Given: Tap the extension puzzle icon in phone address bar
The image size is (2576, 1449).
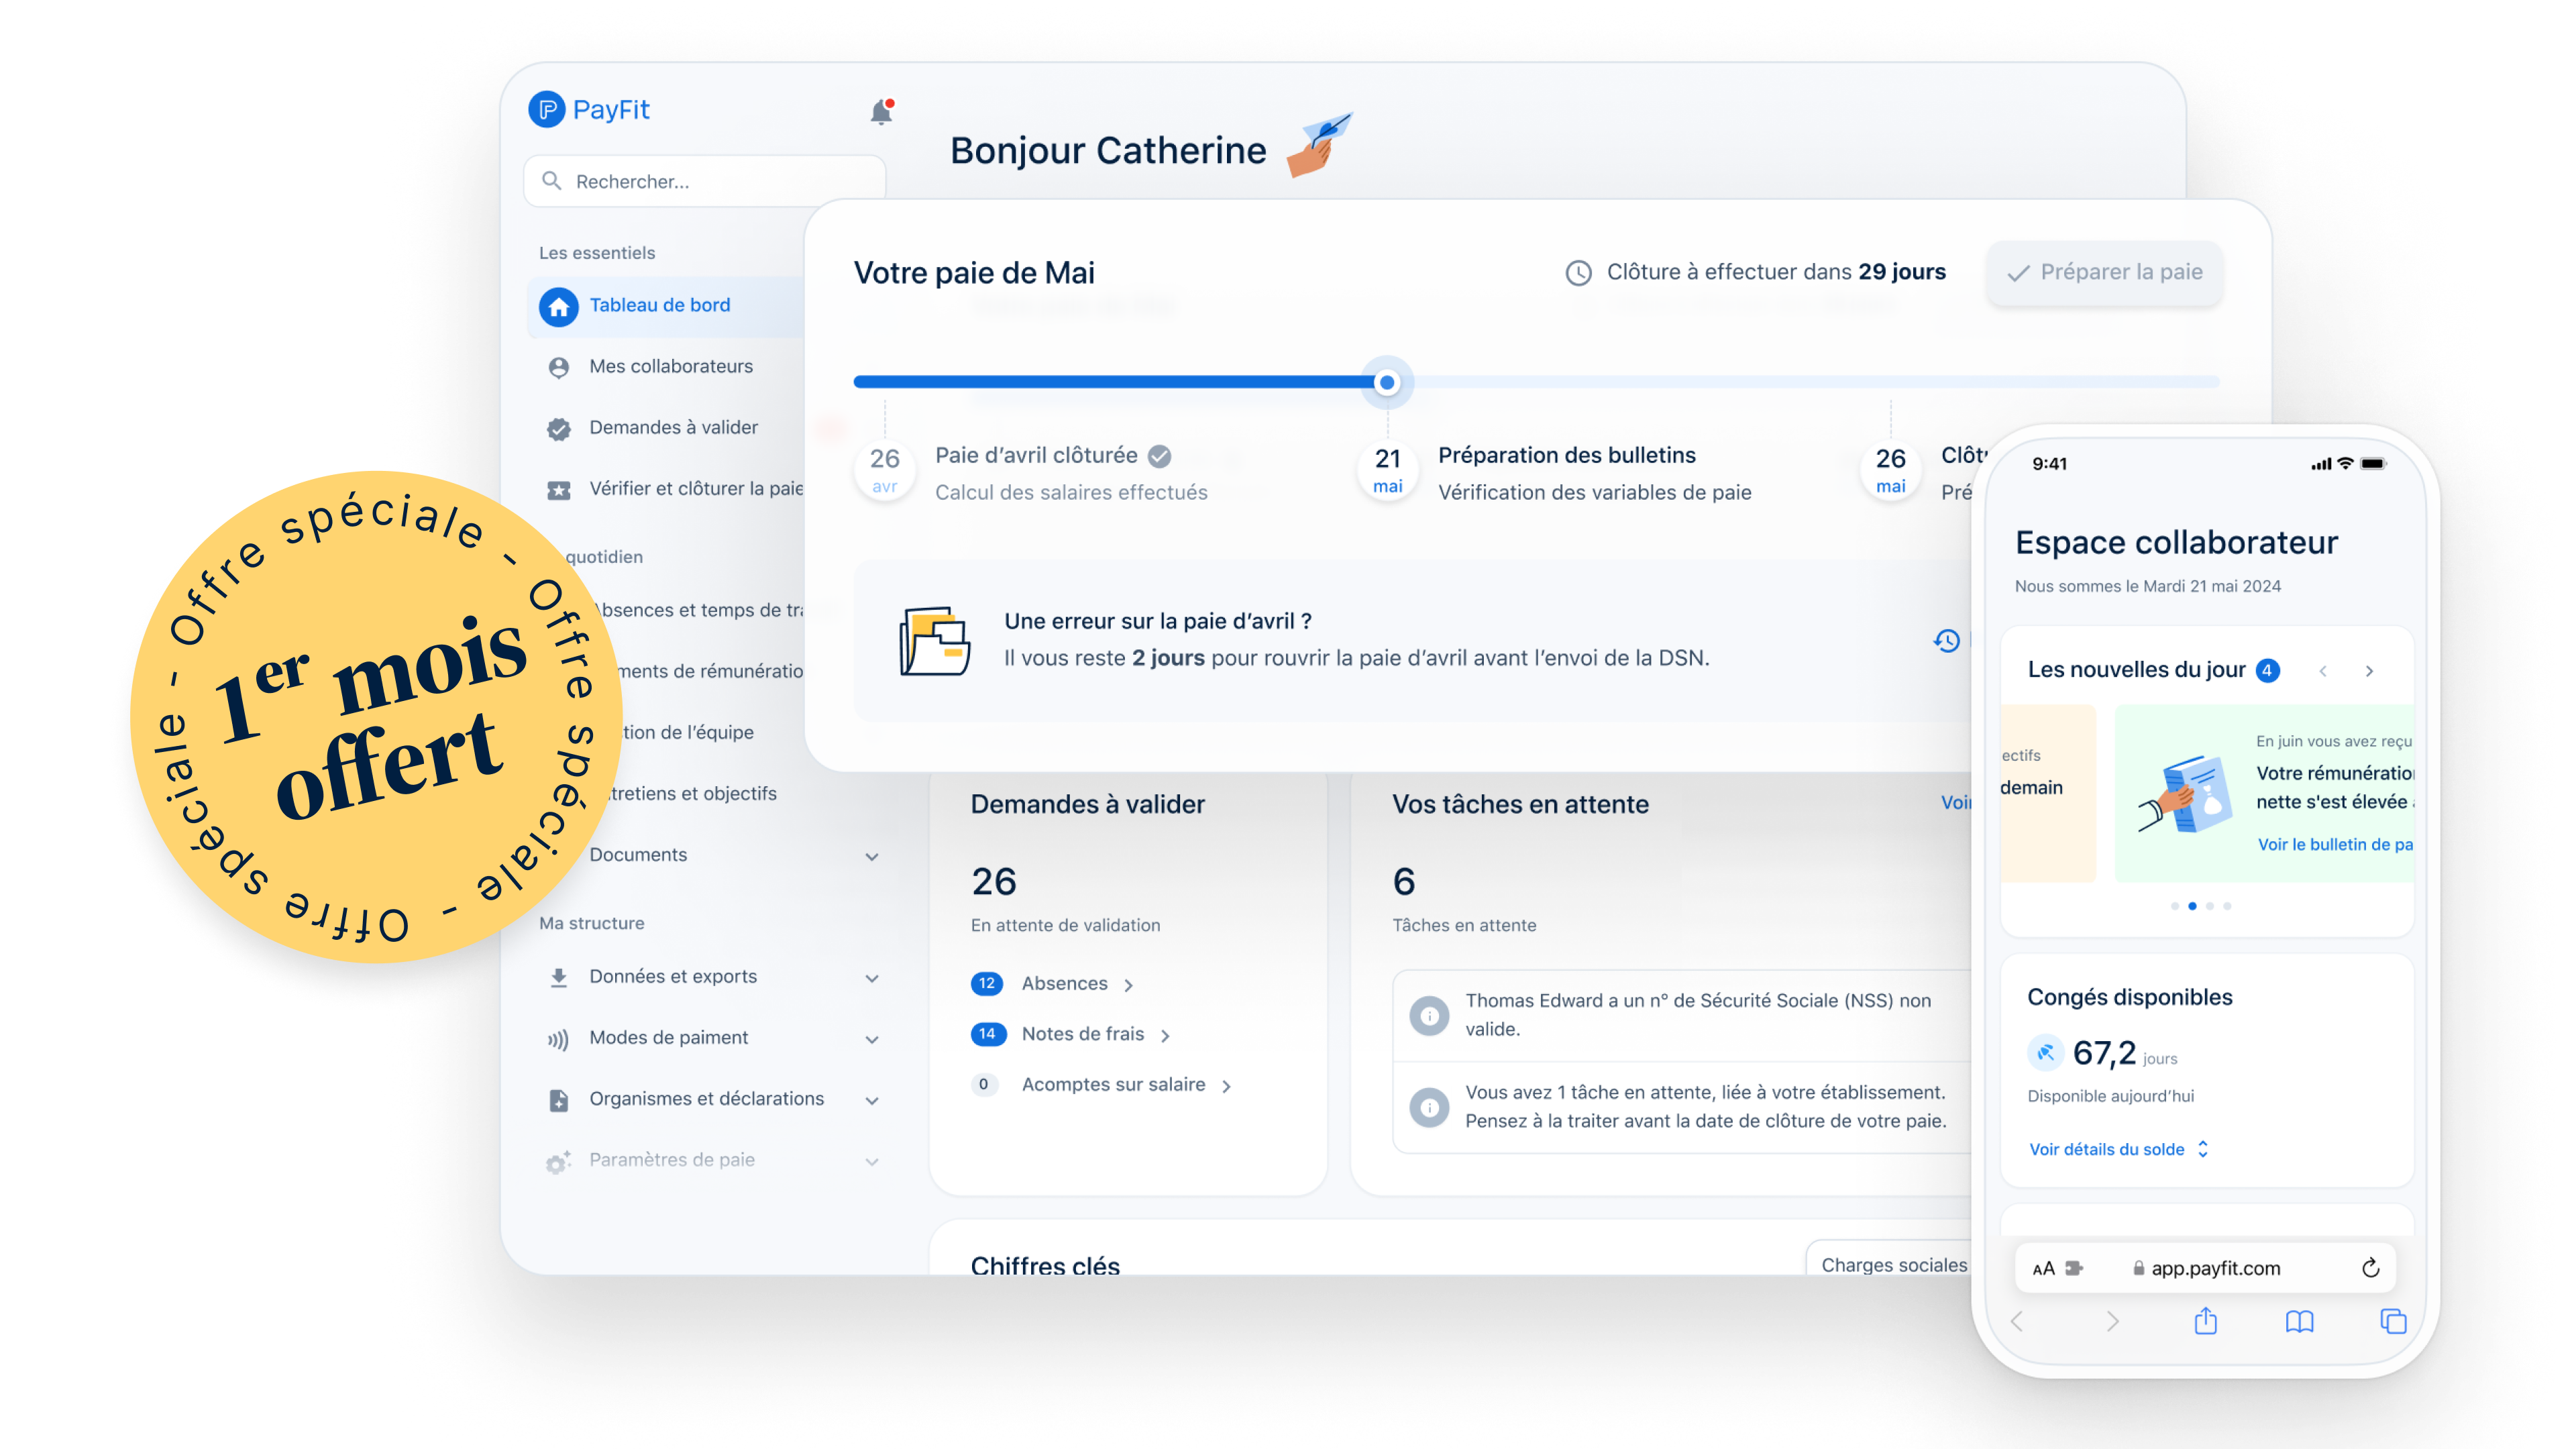Looking at the screenshot, I should (2075, 1268).
